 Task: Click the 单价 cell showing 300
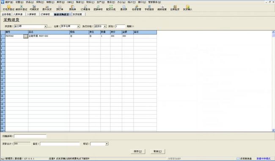click(116, 36)
